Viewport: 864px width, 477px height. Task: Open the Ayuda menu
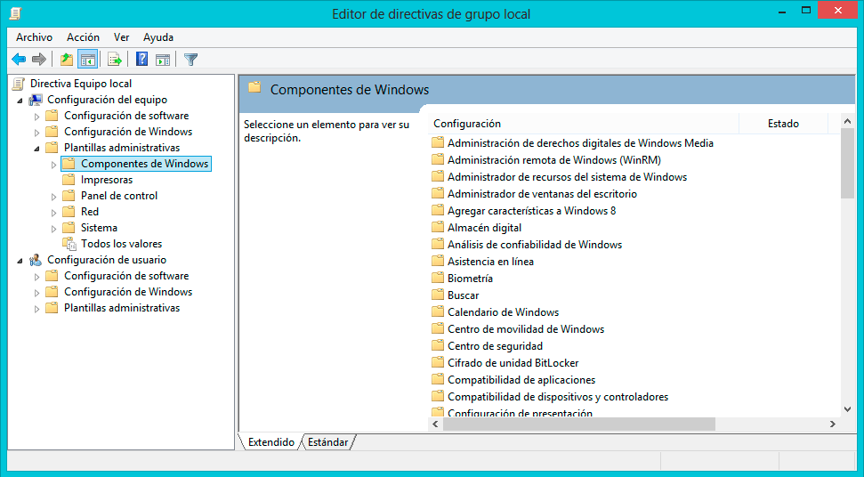[158, 37]
